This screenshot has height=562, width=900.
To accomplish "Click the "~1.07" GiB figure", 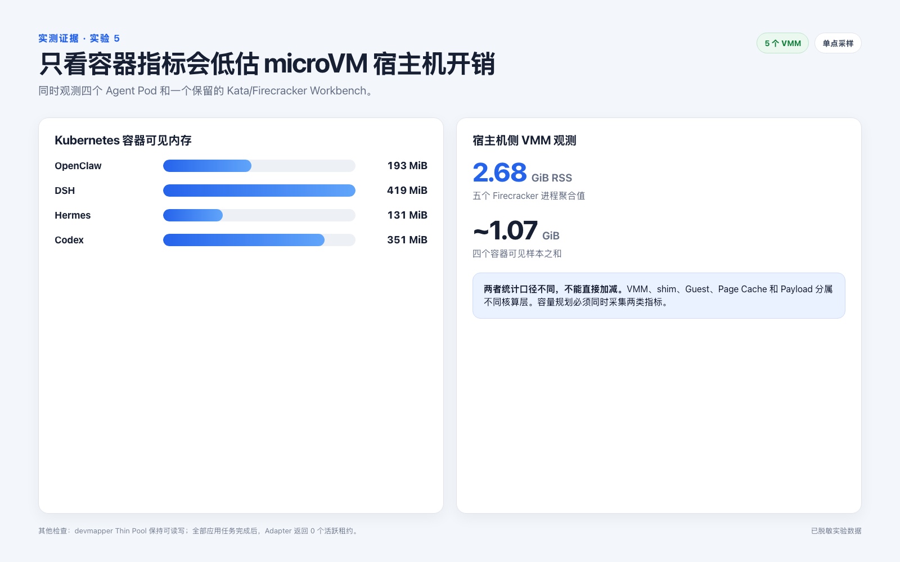I will tap(505, 230).
